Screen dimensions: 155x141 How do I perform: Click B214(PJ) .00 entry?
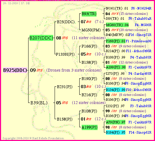point(116,51)
